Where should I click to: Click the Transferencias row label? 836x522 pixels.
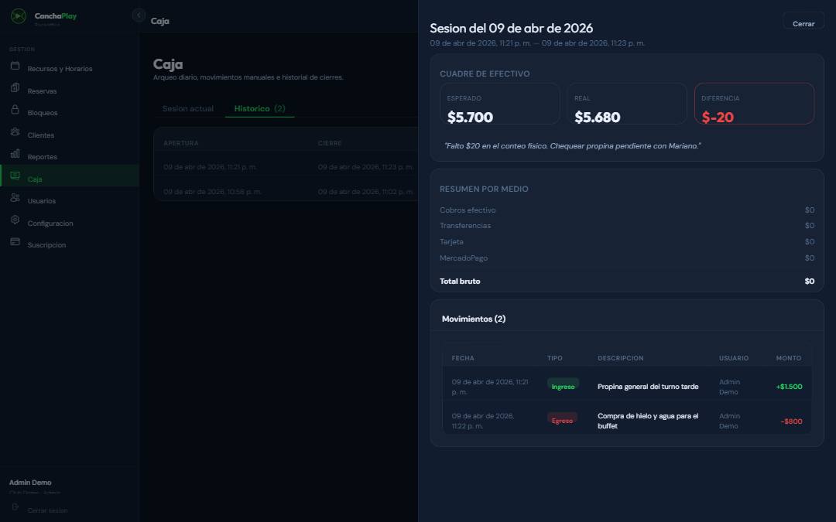coord(465,226)
